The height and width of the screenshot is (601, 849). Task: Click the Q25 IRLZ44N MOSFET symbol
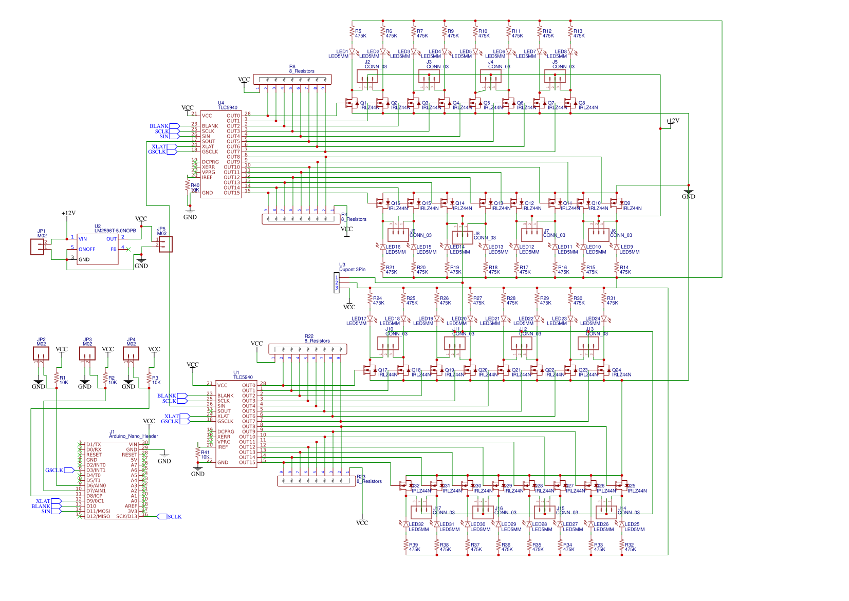point(622,486)
